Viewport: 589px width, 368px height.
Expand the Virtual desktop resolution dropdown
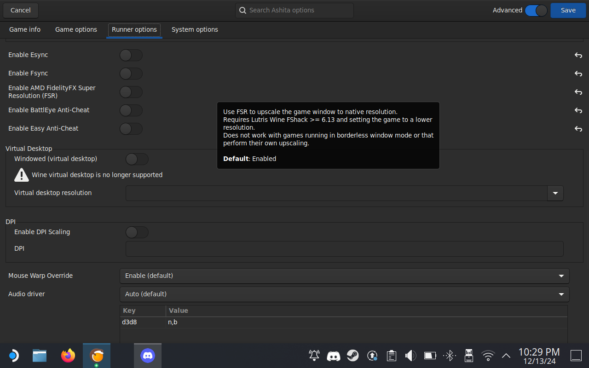pyautogui.click(x=555, y=193)
